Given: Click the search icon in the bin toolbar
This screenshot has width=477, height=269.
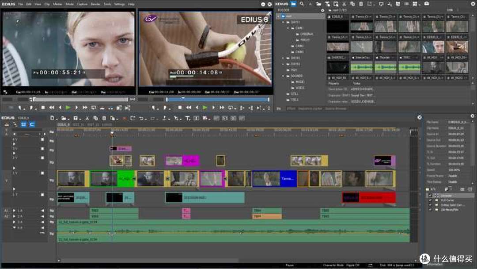Looking at the screenshot, I should [302, 4].
